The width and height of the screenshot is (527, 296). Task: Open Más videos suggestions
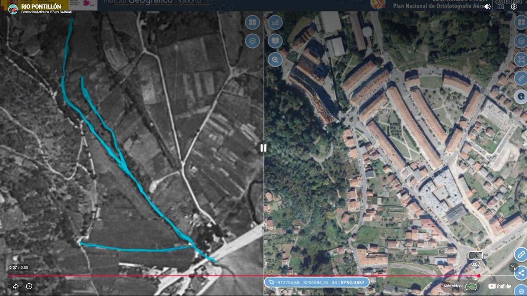click(460, 286)
